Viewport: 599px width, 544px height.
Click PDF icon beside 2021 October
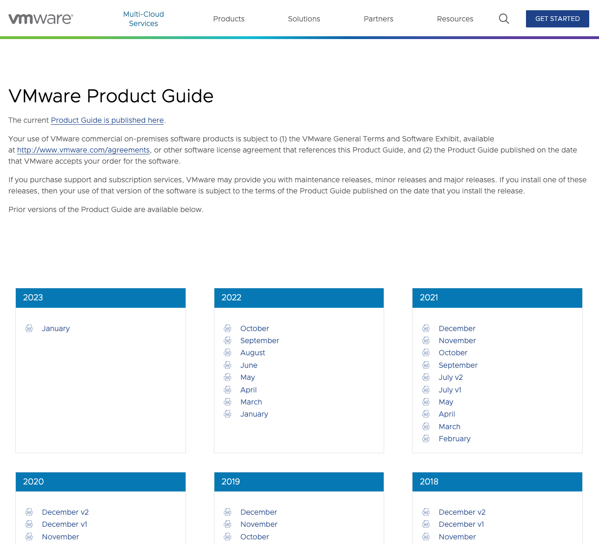(x=426, y=352)
